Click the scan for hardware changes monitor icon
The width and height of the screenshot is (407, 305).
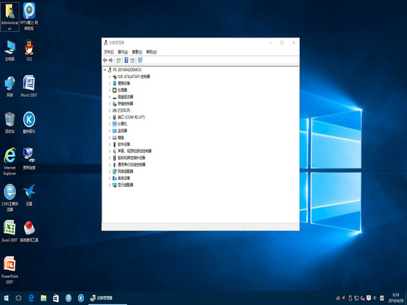[x=140, y=60]
